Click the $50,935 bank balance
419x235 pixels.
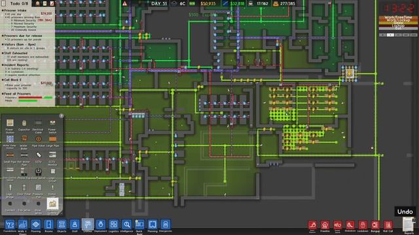point(208,4)
